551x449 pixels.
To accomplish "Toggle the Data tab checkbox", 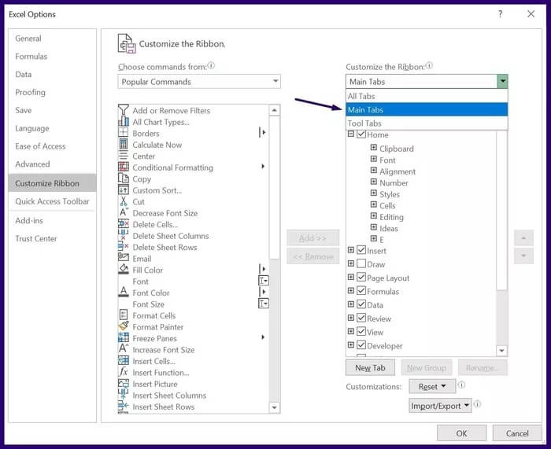I will [x=361, y=304].
